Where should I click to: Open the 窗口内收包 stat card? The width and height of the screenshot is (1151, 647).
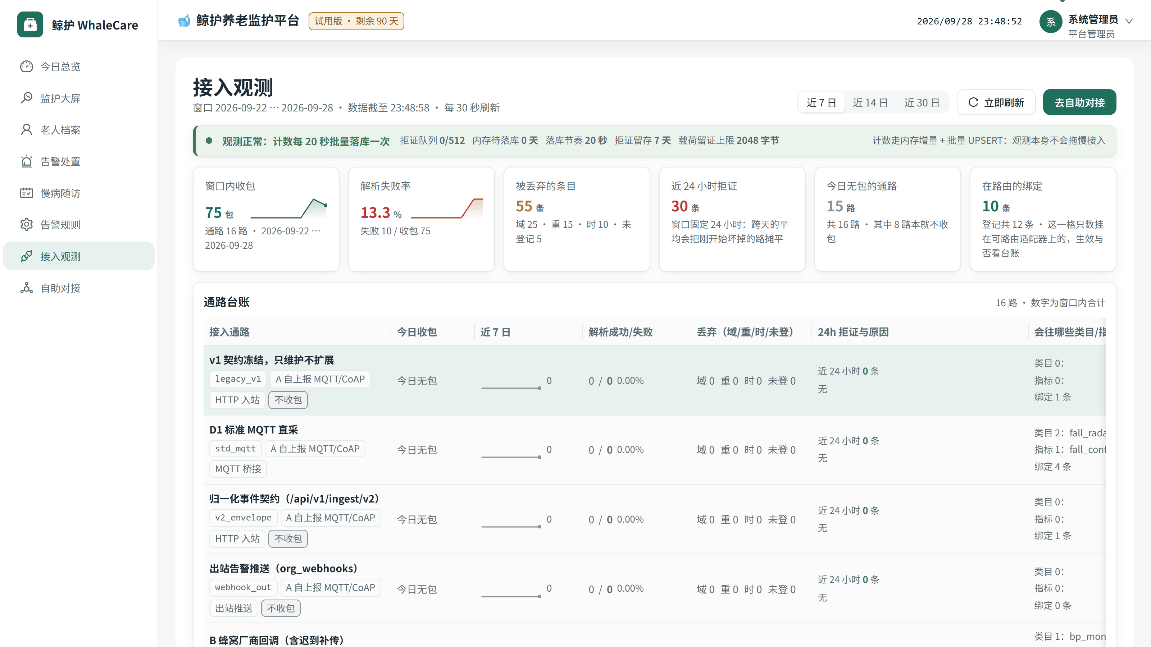point(266,219)
